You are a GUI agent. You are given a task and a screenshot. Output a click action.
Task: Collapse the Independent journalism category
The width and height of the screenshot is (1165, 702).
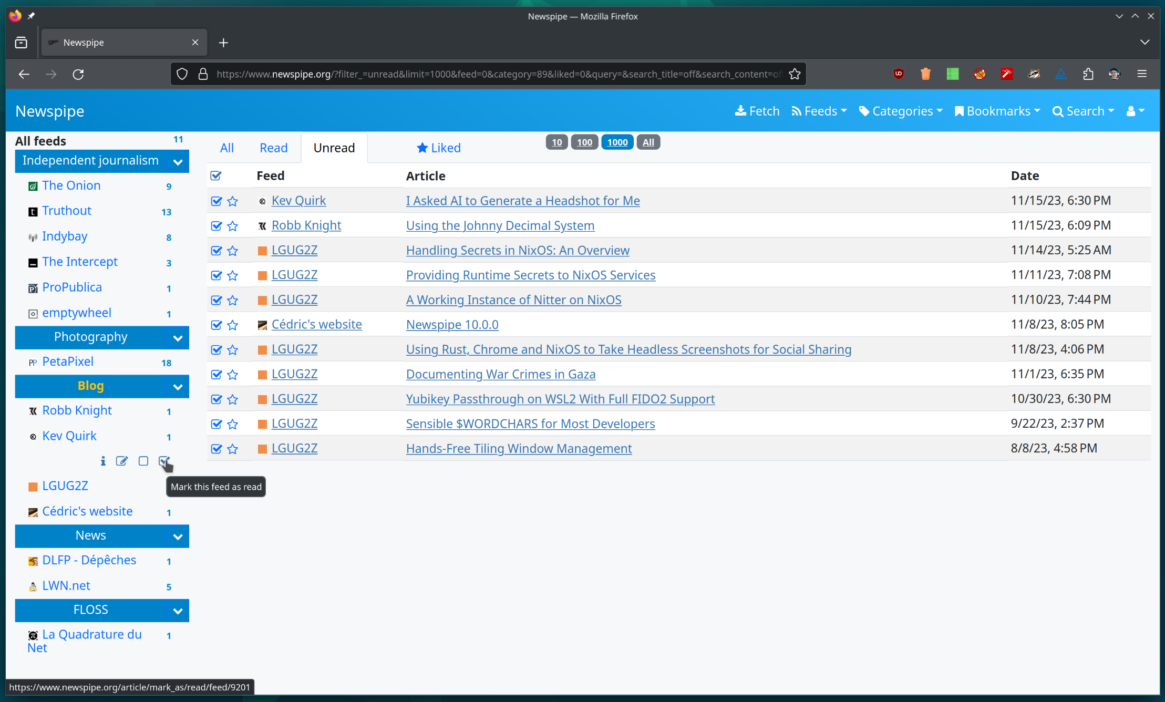[178, 162]
